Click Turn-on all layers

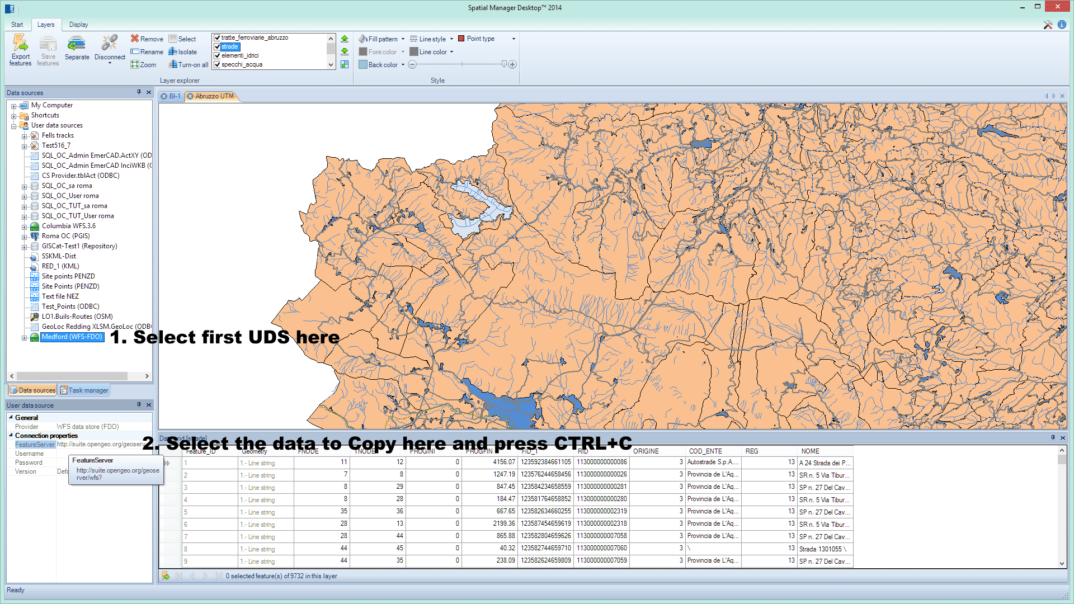pos(189,64)
